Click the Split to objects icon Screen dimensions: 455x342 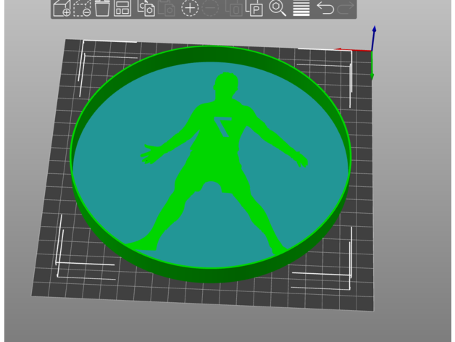click(x=233, y=9)
